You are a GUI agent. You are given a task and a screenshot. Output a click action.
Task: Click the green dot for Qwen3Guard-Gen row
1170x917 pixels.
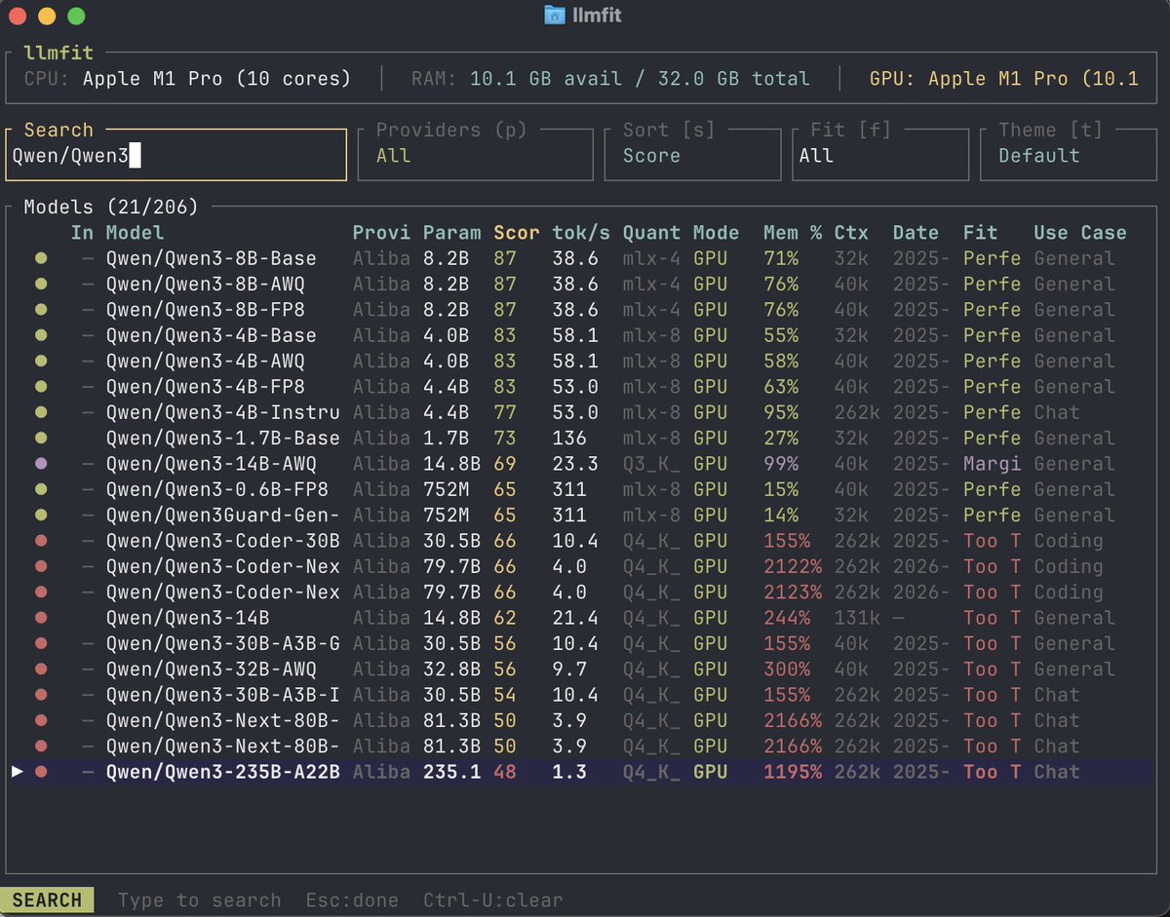pyautogui.click(x=41, y=516)
